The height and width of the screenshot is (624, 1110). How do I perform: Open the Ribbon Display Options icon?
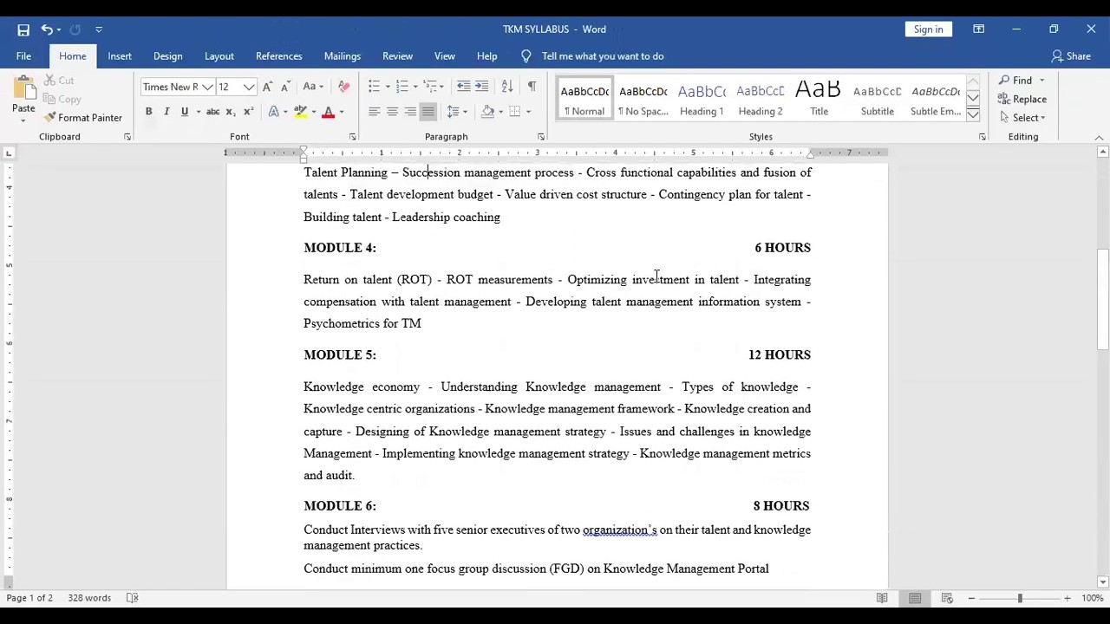pos(978,29)
